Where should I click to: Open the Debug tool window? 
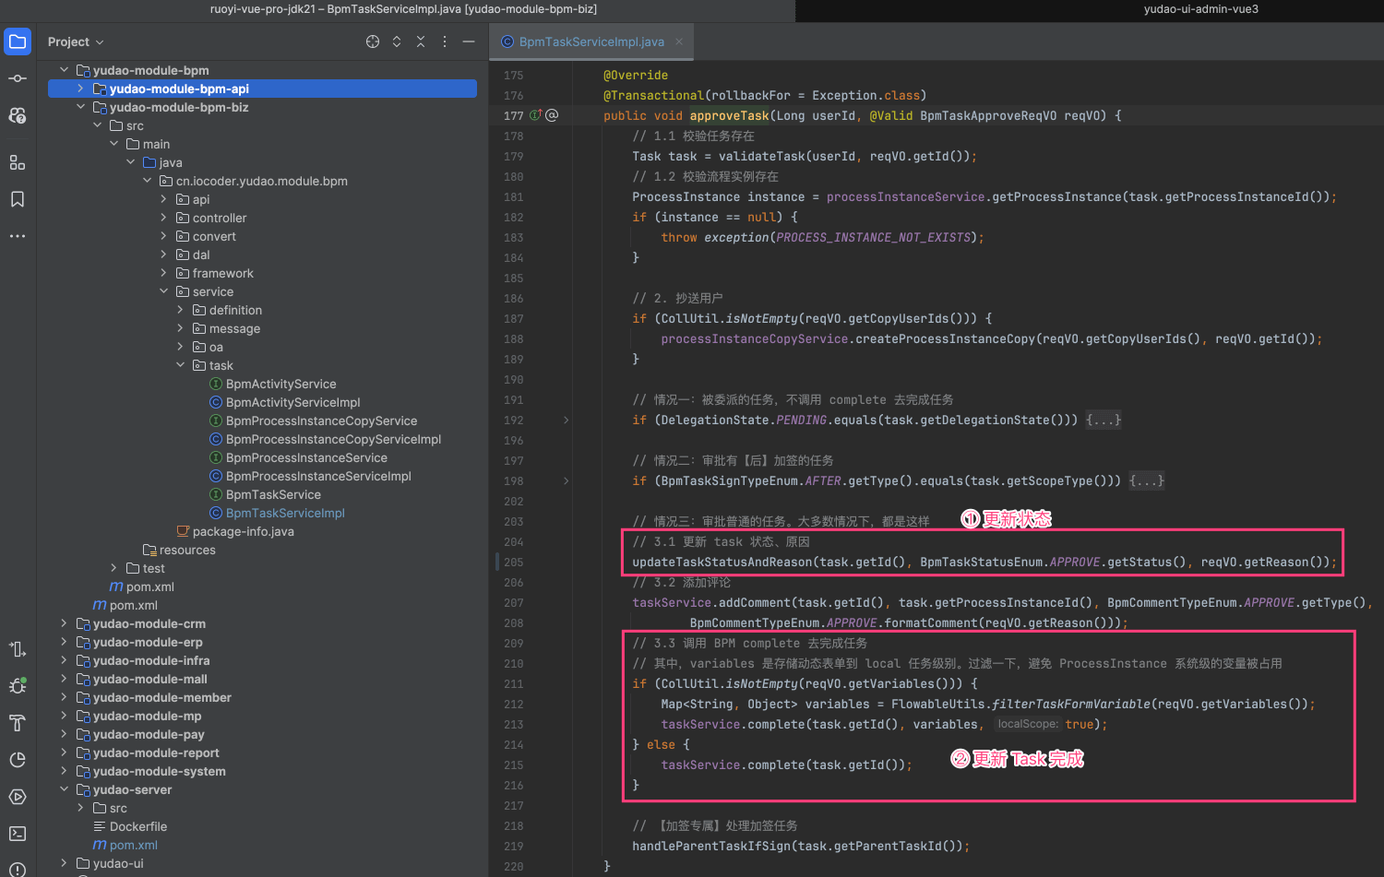tap(18, 686)
